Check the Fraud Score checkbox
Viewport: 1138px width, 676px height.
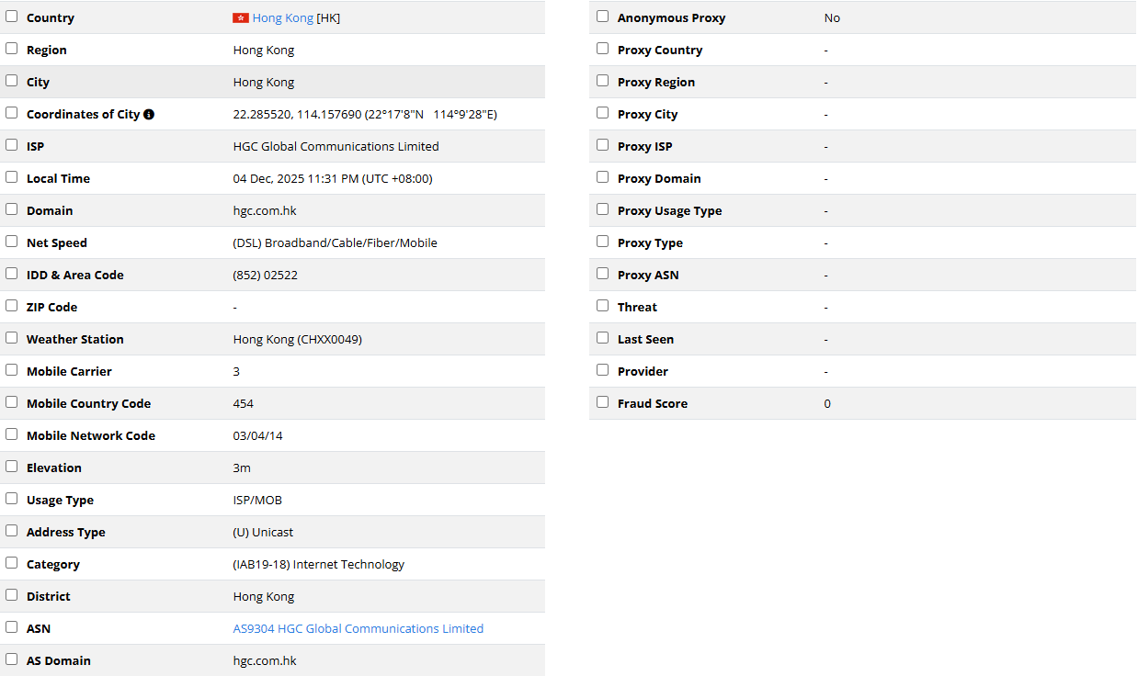coord(603,402)
